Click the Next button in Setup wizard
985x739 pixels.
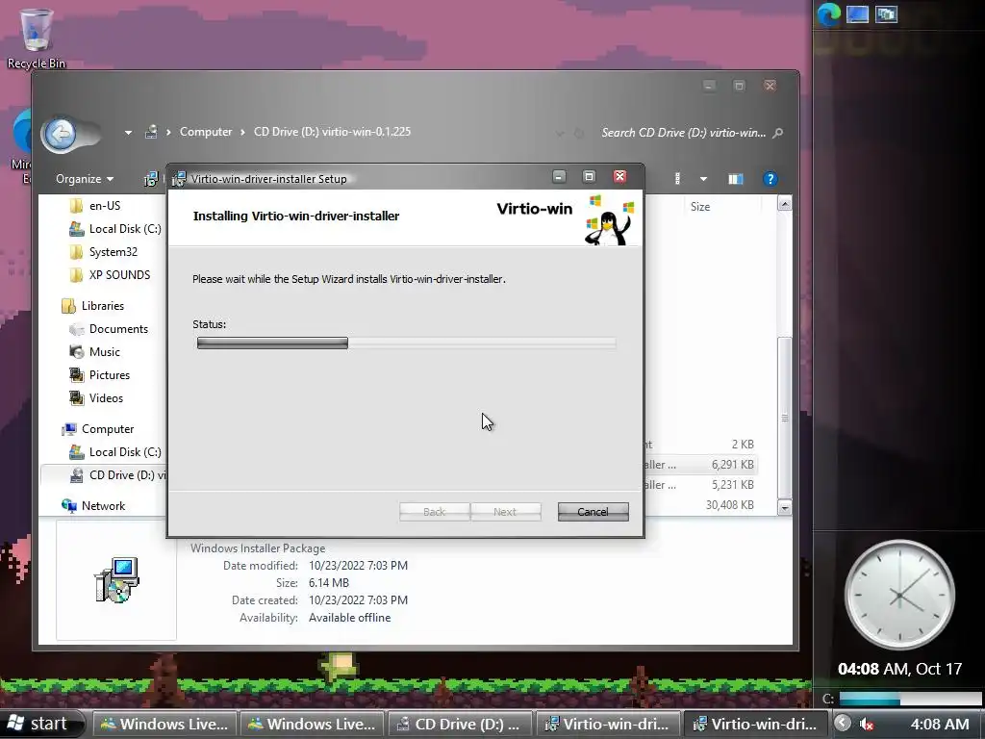tap(506, 512)
